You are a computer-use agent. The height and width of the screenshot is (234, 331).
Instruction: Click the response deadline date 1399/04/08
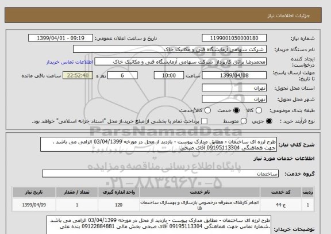coord(234,75)
